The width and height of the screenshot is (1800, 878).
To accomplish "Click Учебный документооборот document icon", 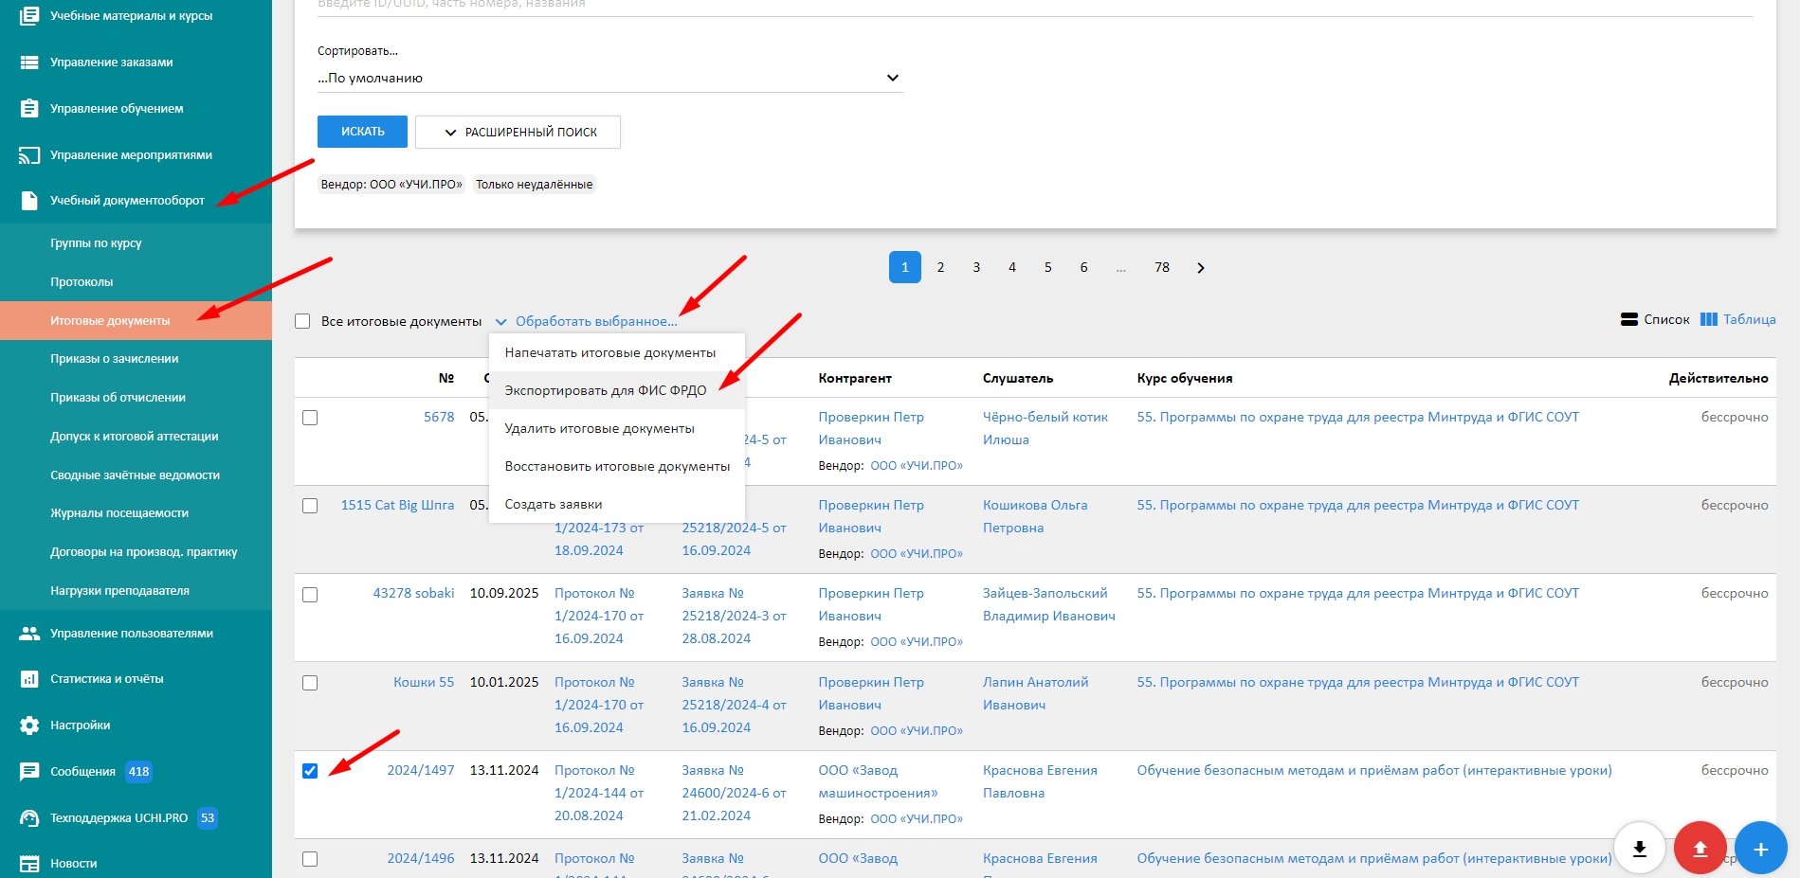I will pos(29,200).
